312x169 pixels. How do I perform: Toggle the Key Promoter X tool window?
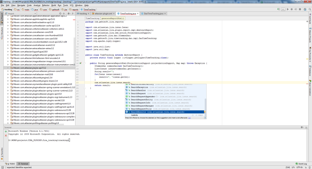310,54
